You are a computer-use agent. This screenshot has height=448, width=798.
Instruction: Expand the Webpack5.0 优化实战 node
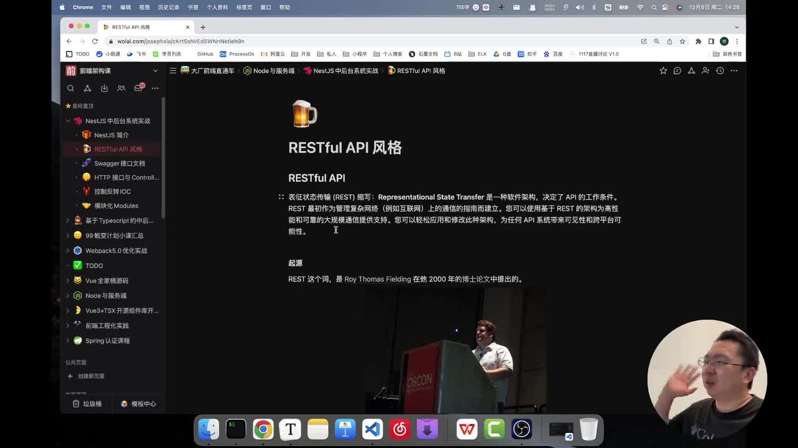click(x=68, y=250)
